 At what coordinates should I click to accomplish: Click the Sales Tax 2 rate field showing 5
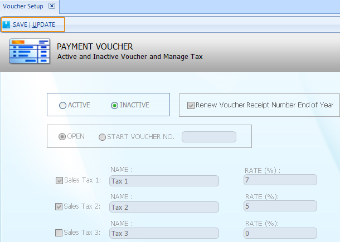point(280,206)
